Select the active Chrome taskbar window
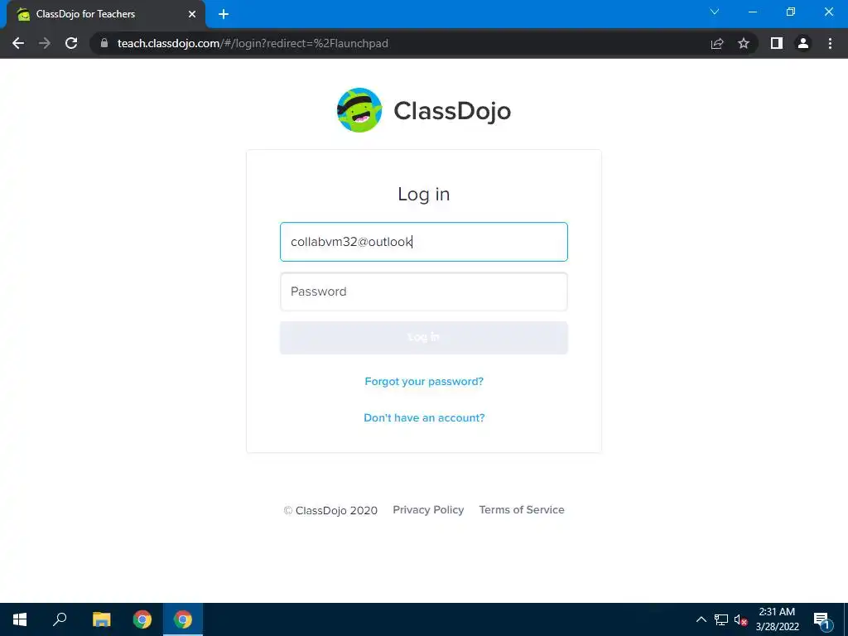The image size is (848, 636). click(183, 619)
